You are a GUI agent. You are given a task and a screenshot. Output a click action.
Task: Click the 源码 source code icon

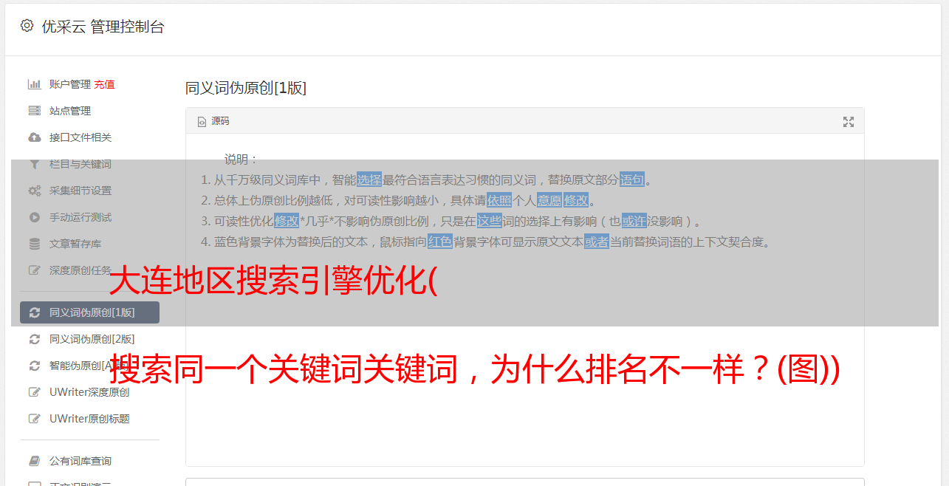pos(202,121)
